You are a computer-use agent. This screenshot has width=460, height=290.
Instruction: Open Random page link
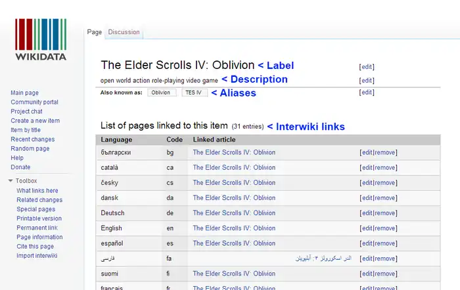[30, 149]
